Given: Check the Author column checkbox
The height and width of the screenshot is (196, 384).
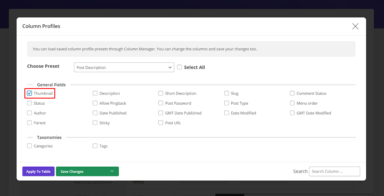Looking at the screenshot, I should (x=29, y=113).
